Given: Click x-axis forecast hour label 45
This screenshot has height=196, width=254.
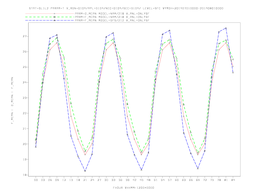Looking at the screenshot, I should pos(141,180).
